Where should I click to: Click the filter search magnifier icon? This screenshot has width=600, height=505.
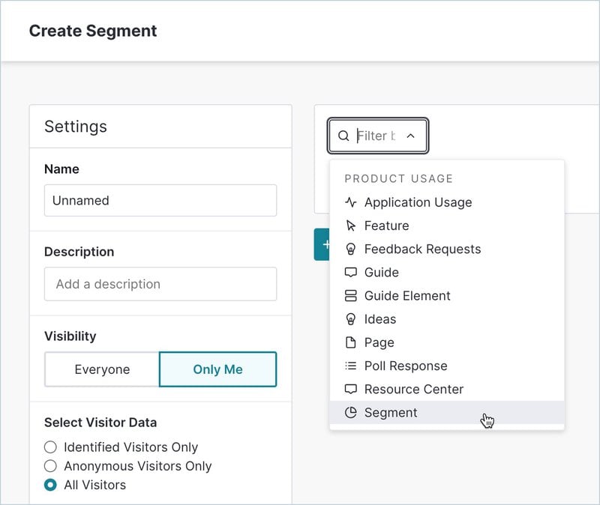[343, 136]
